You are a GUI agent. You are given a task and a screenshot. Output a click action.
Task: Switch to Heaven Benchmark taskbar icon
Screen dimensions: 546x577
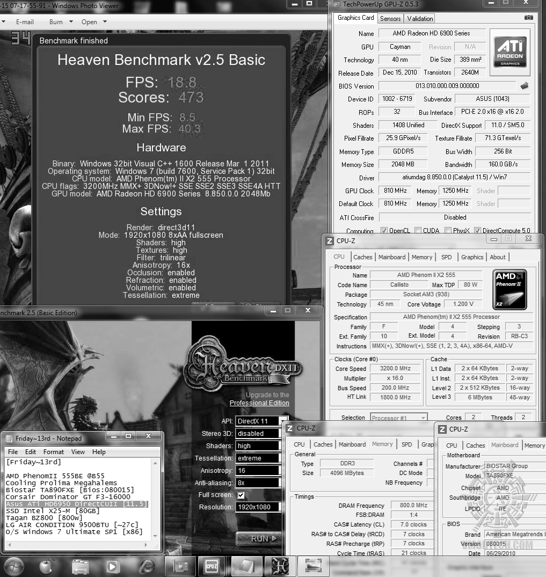280,566
